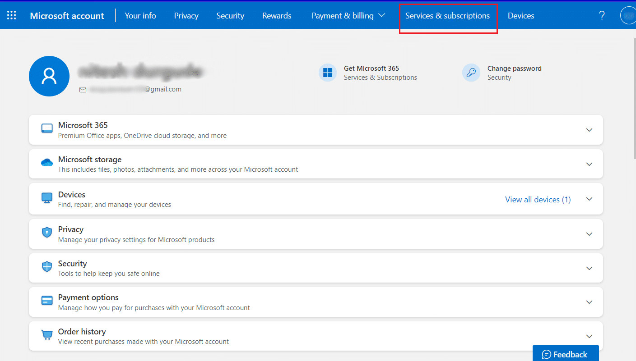This screenshot has height=361, width=636.
Task: Click the Devices monitor icon
Action: (47, 198)
